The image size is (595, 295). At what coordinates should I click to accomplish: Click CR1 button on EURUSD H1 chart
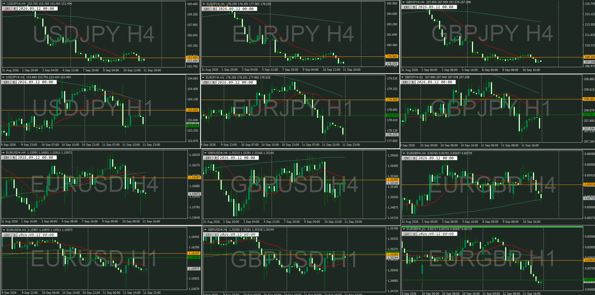7,235
